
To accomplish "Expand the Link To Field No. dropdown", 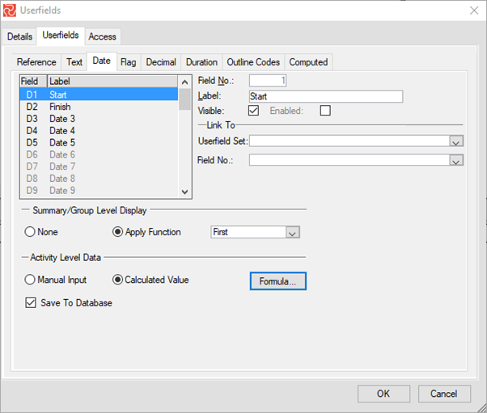I will click(456, 161).
